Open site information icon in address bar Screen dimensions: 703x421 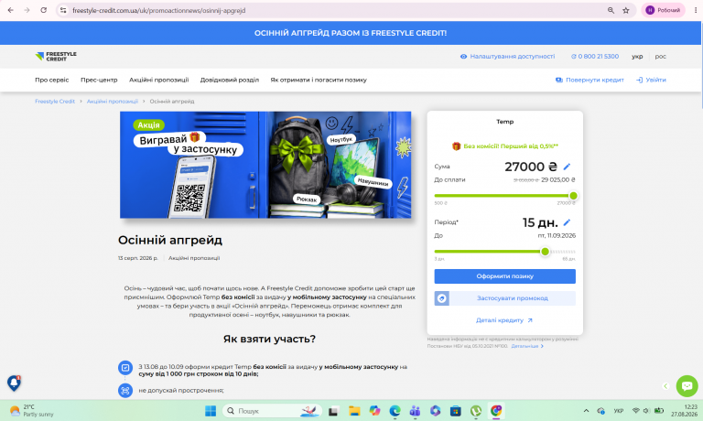coord(63,10)
